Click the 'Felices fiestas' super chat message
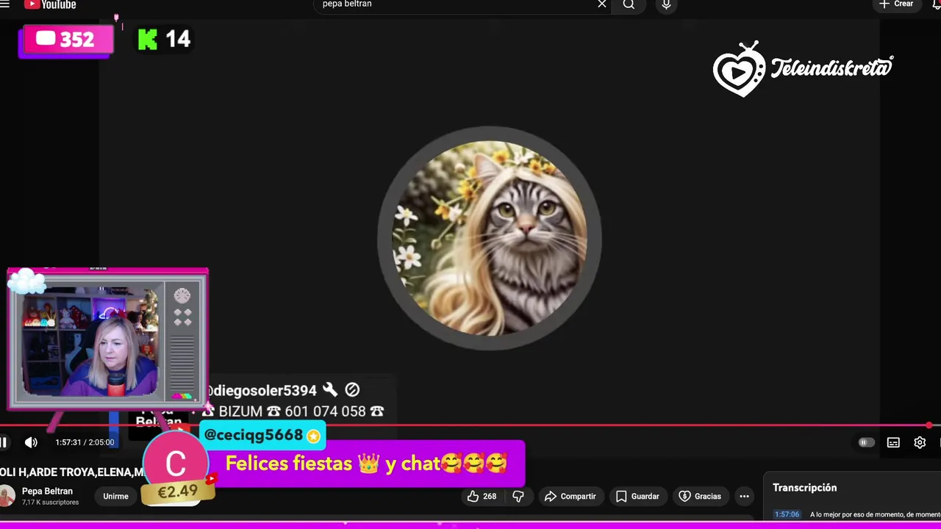 [366, 464]
